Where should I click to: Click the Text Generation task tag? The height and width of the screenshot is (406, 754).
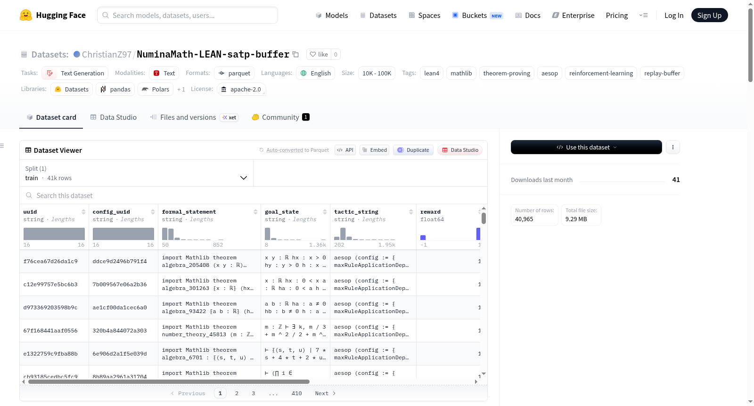tap(75, 73)
